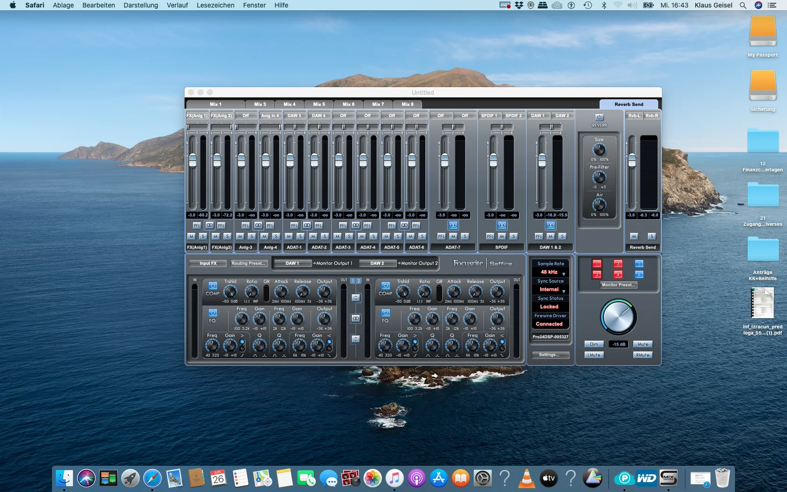Screen dimensions: 787x492
Task: Mute the Reverb Send strip
Action: pyautogui.click(x=634, y=237)
